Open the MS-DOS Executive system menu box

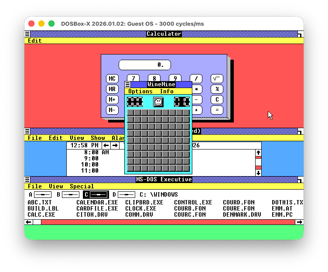[x=27, y=180]
